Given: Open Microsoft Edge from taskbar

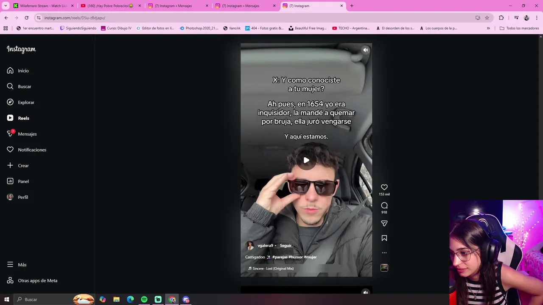Looking at the screenshot, I should click(130, 299).
